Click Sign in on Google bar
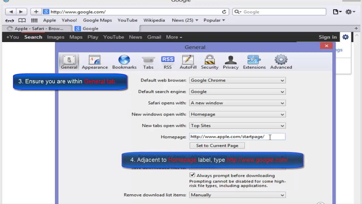This screenshot has height=204, width=362. tap(328, 37)
